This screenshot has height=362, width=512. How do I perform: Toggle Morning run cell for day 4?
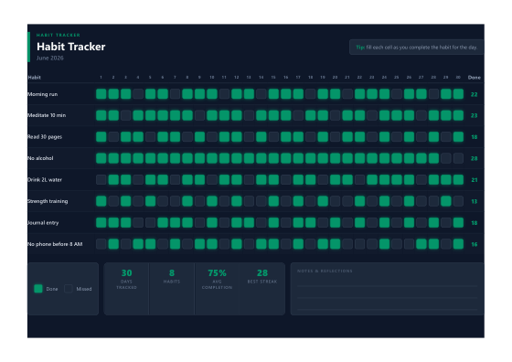click(x=138, y=94)
